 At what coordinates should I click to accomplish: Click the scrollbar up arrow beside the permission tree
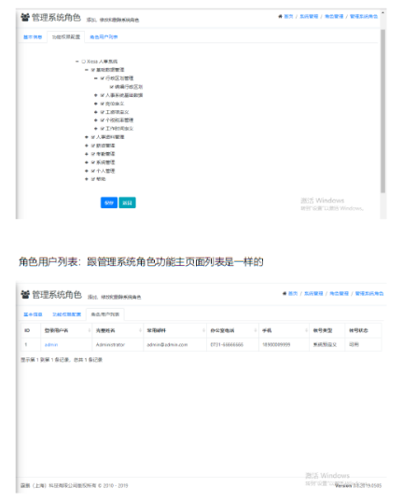click(x=382, y=13)
